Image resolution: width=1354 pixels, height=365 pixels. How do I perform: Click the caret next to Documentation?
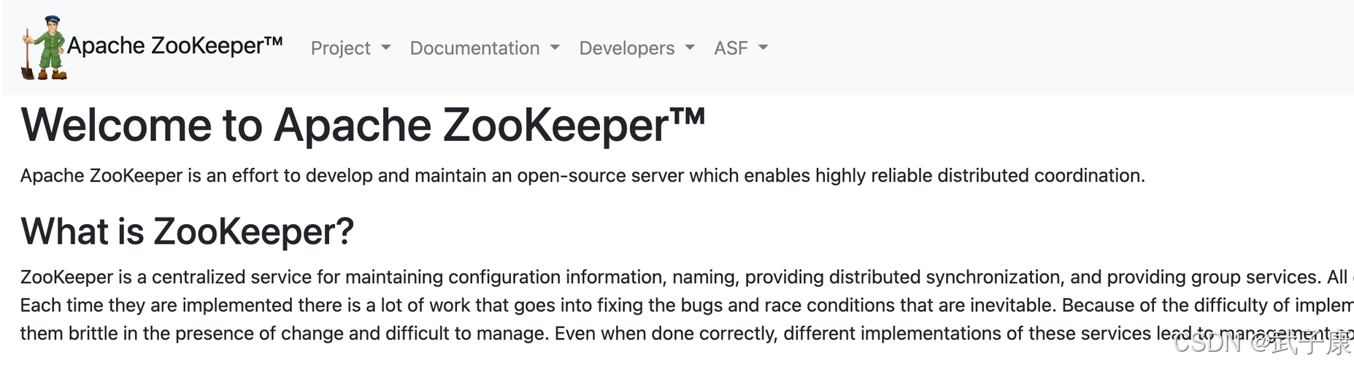[x=555, y=47]
